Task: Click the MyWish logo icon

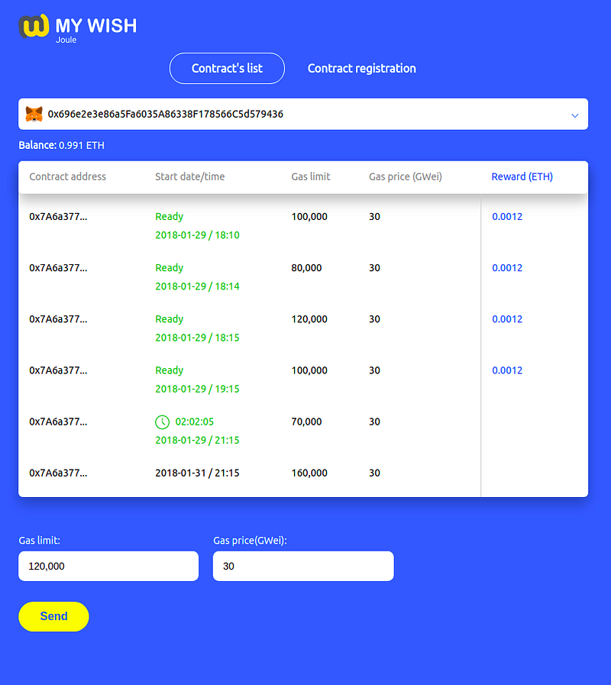Action: coord(34,26)
